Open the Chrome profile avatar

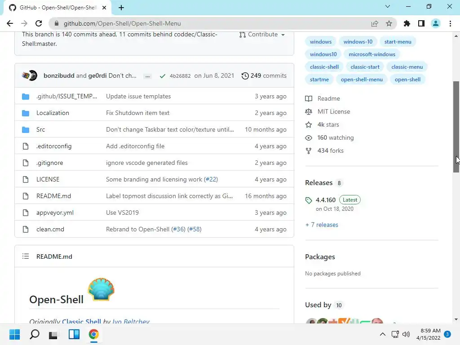(436, 23)
